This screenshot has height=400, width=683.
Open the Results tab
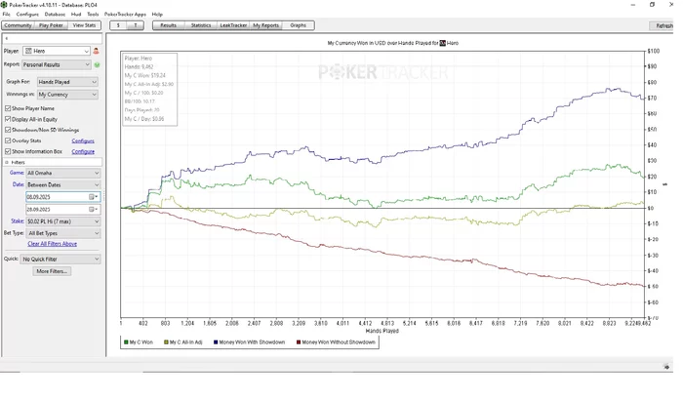click(x=168, y=25)
